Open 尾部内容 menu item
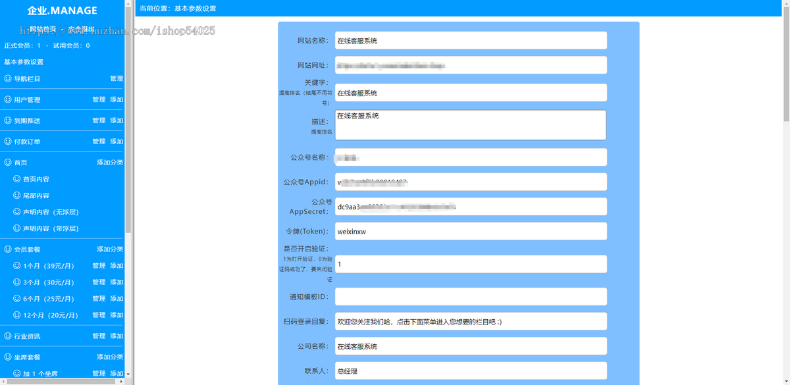Viewport: 790px width, 385px height. click(36, 195)
